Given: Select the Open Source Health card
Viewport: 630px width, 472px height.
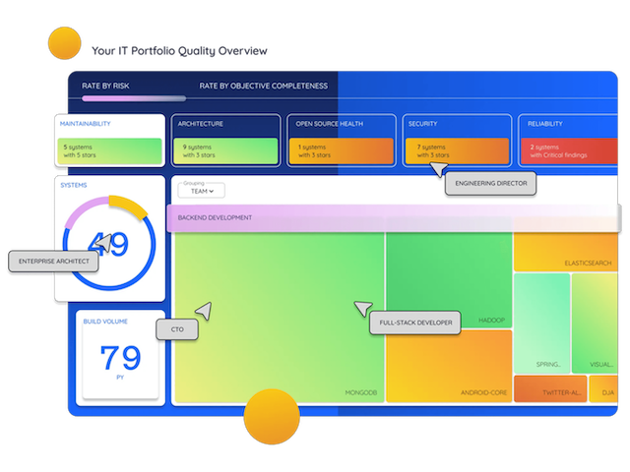Looking at the screenshot, I should 342,141.
